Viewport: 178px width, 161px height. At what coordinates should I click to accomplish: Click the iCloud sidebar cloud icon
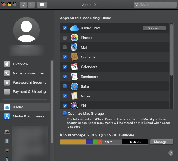tap(7, 107)
